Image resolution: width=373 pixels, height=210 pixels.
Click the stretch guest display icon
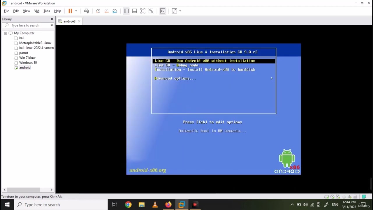174,11
